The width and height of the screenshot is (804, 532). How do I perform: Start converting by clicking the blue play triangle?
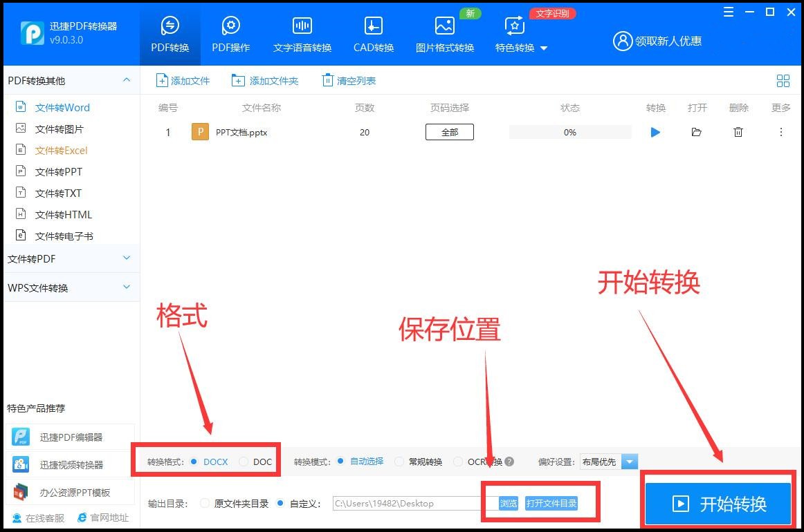pyautogui.click(x=655, y=132)
